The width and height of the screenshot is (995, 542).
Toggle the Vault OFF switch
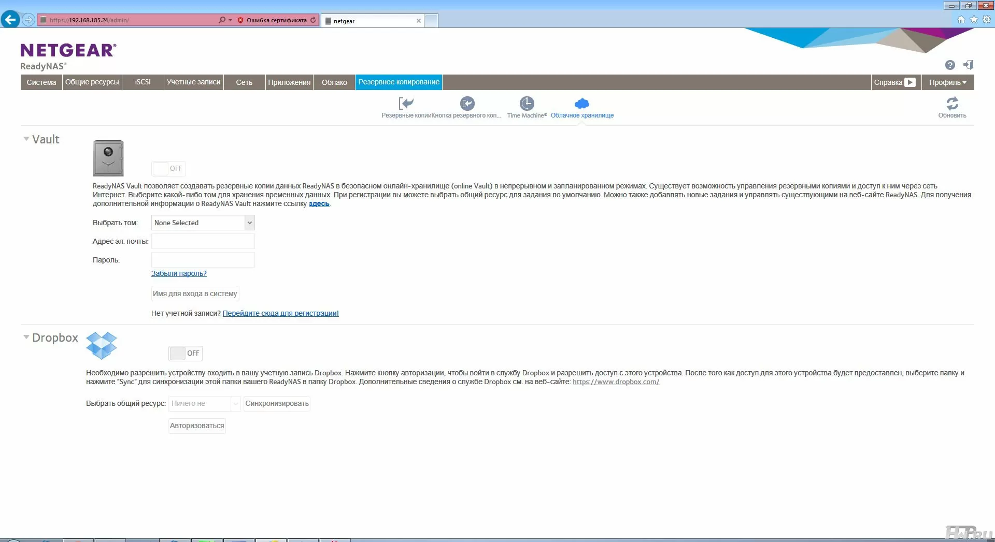(x=168, y=168)
